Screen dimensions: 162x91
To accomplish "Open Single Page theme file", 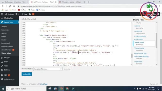I will pyautogui.click(x=138, y=62).
